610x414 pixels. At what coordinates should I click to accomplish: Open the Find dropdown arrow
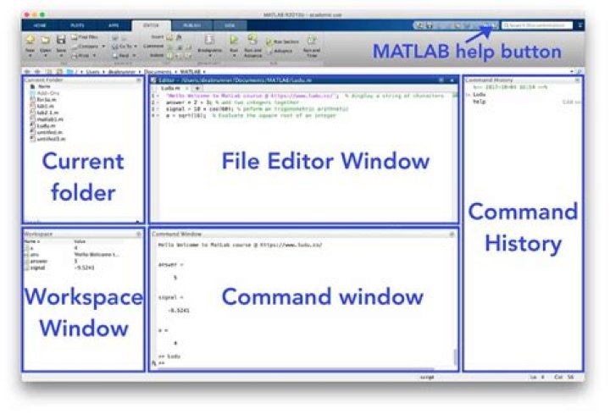pyautogui.click(x=134, y=56)
